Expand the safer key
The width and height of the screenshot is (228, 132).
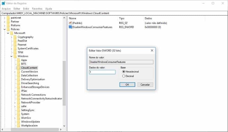pyautogui.click(x=15, y=106)
